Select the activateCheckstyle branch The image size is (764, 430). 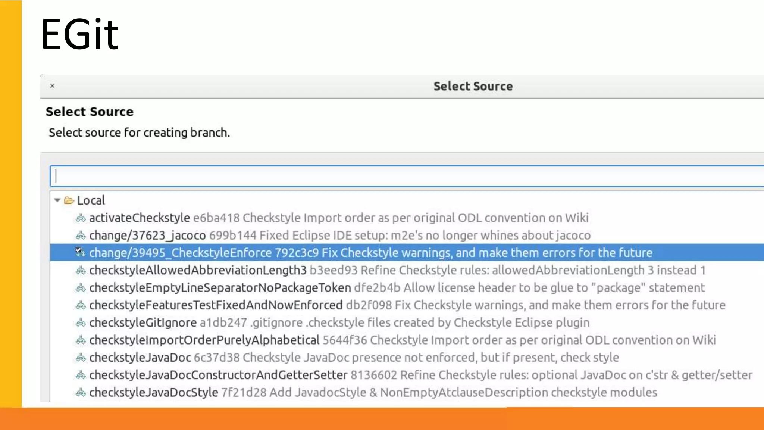140,218
